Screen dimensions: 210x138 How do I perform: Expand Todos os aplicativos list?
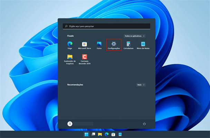(x=134, y=36)
